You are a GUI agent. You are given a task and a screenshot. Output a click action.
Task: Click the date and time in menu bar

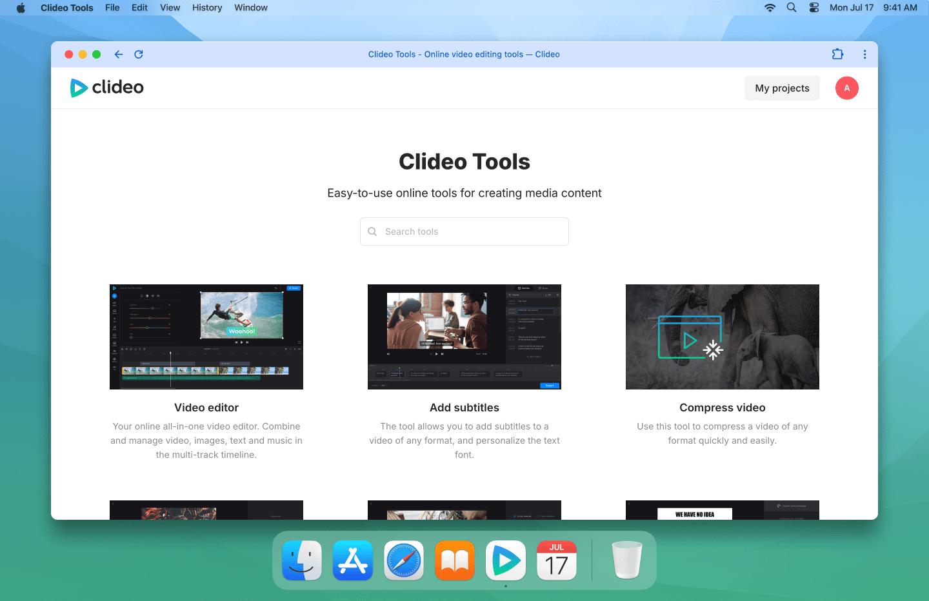coord(874,8)
